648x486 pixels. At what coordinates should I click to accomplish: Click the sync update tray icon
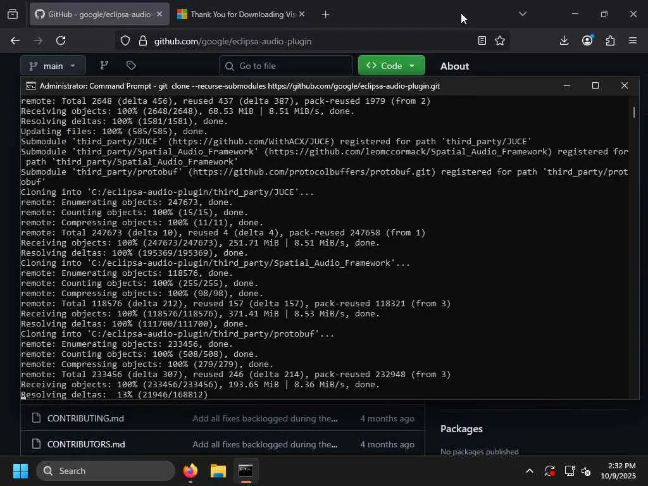[550, 471]
